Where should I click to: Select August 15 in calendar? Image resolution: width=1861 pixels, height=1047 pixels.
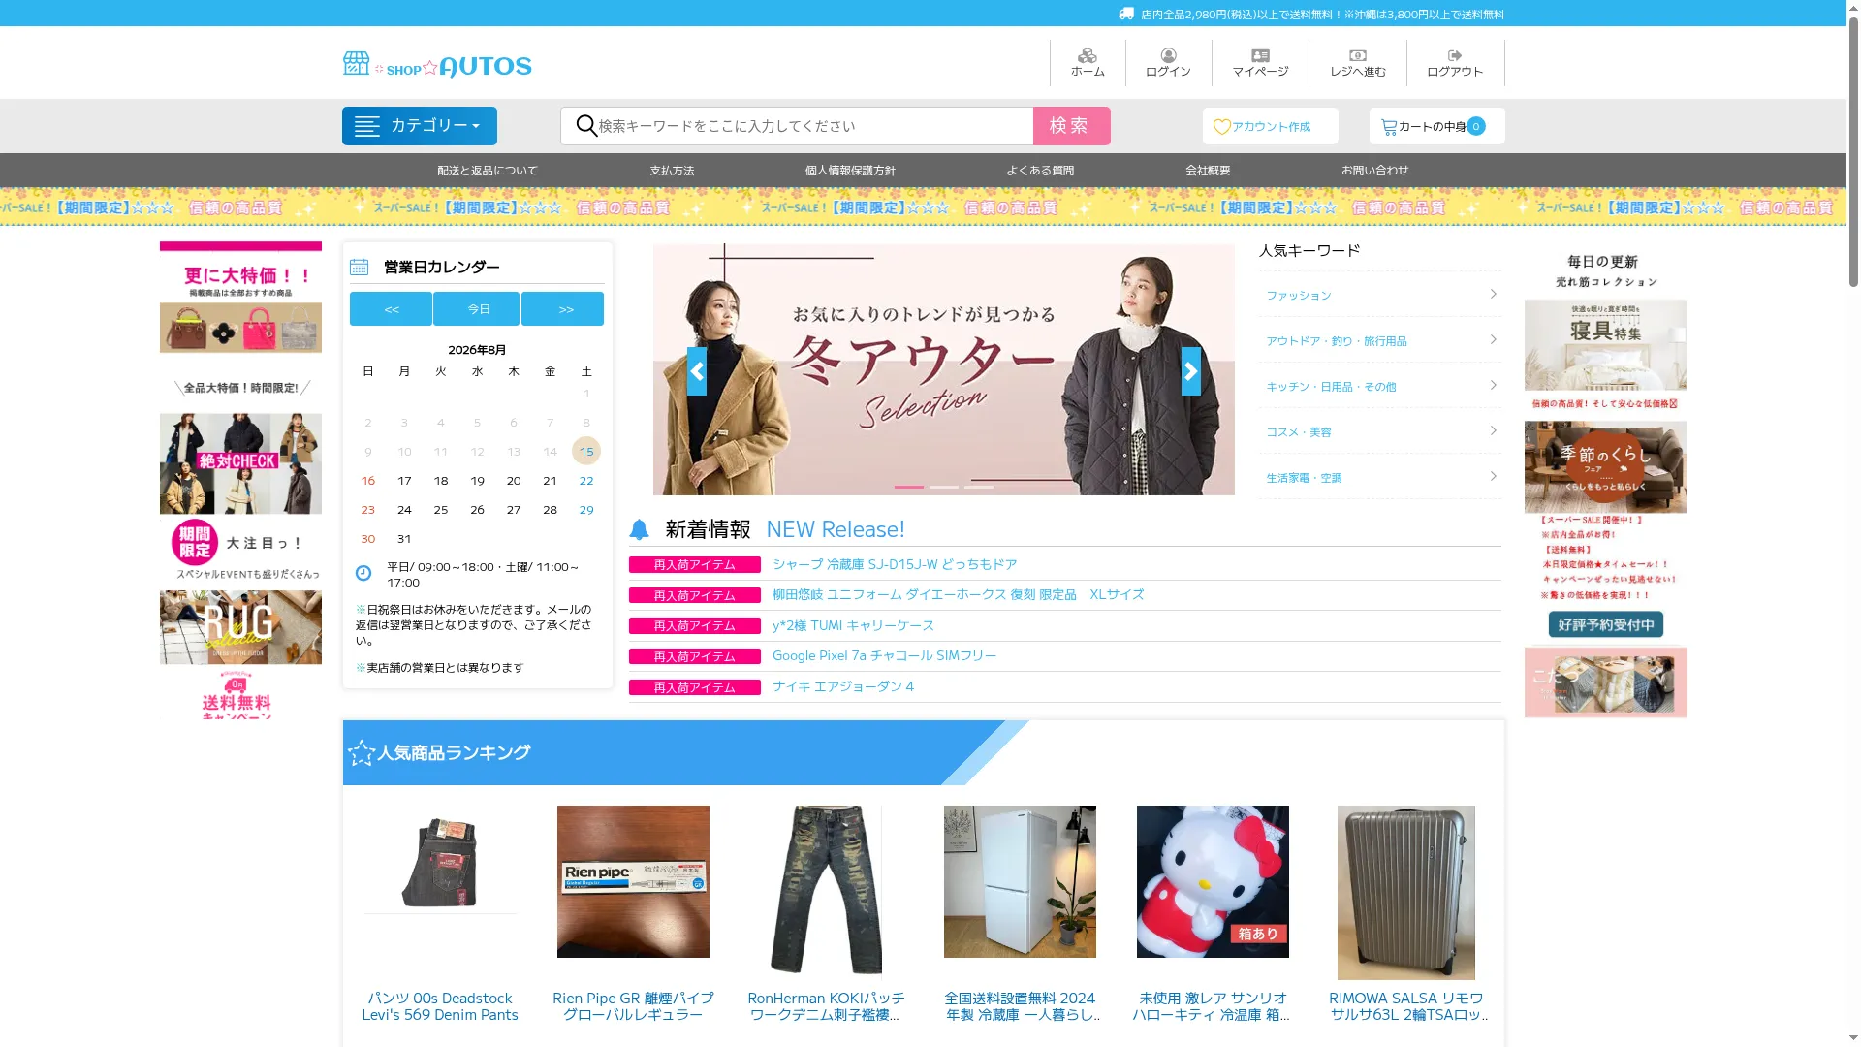[x=586, y=451]
